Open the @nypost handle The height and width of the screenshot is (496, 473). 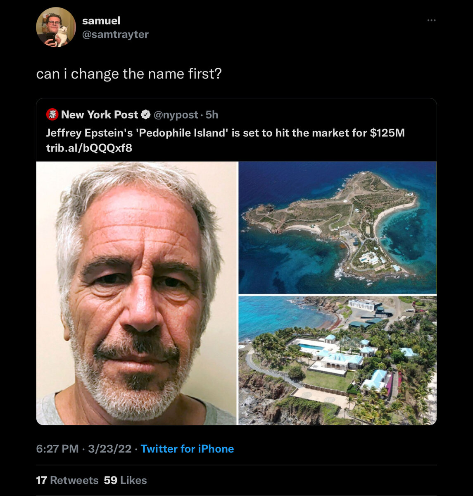[176, 114]
